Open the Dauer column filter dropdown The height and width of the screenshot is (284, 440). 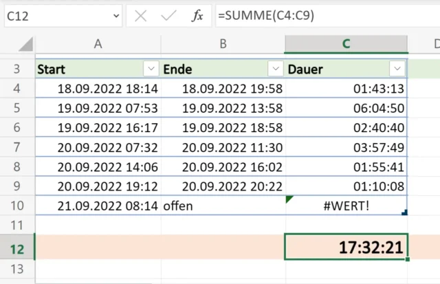397,69
